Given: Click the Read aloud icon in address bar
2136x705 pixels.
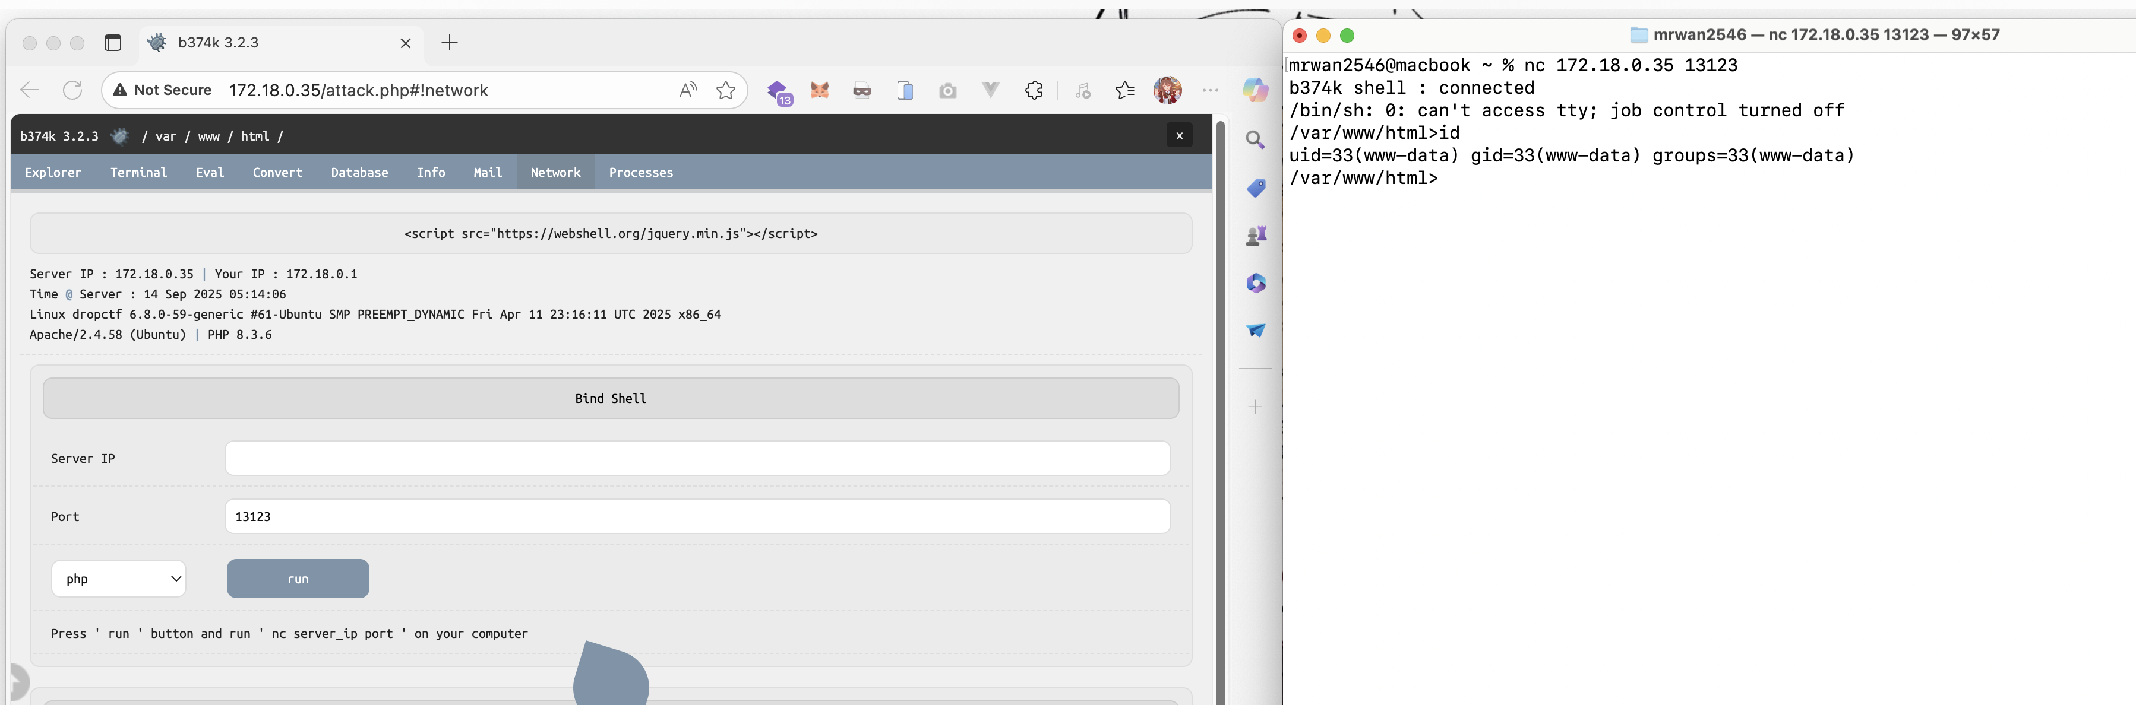Looking at the screenshot, I should point(687,90).
